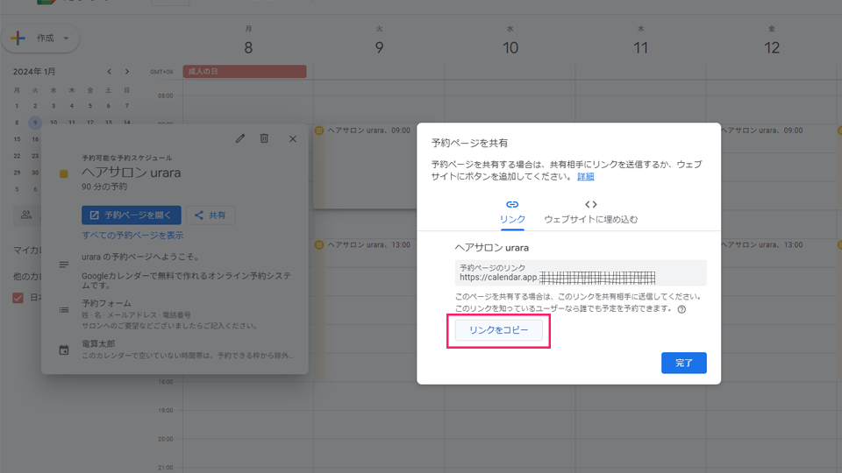Open Tuesday ヘアサロン urara 09:00 event
The width and height of the screenshot is (842, 473).
coord(365,167)
